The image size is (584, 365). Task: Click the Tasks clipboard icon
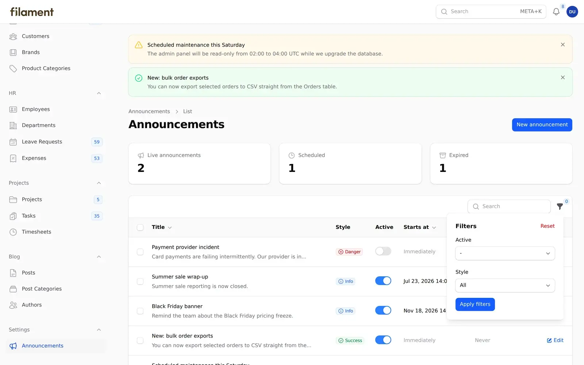coord(13,216)
